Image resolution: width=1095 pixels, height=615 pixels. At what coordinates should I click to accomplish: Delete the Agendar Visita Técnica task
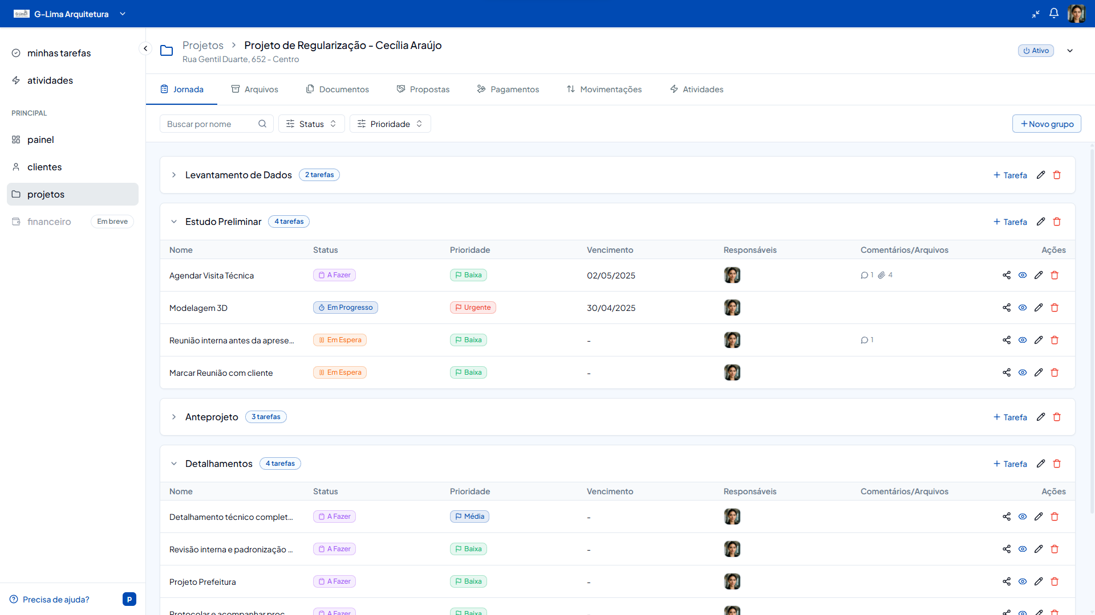tap(1055, 275)
